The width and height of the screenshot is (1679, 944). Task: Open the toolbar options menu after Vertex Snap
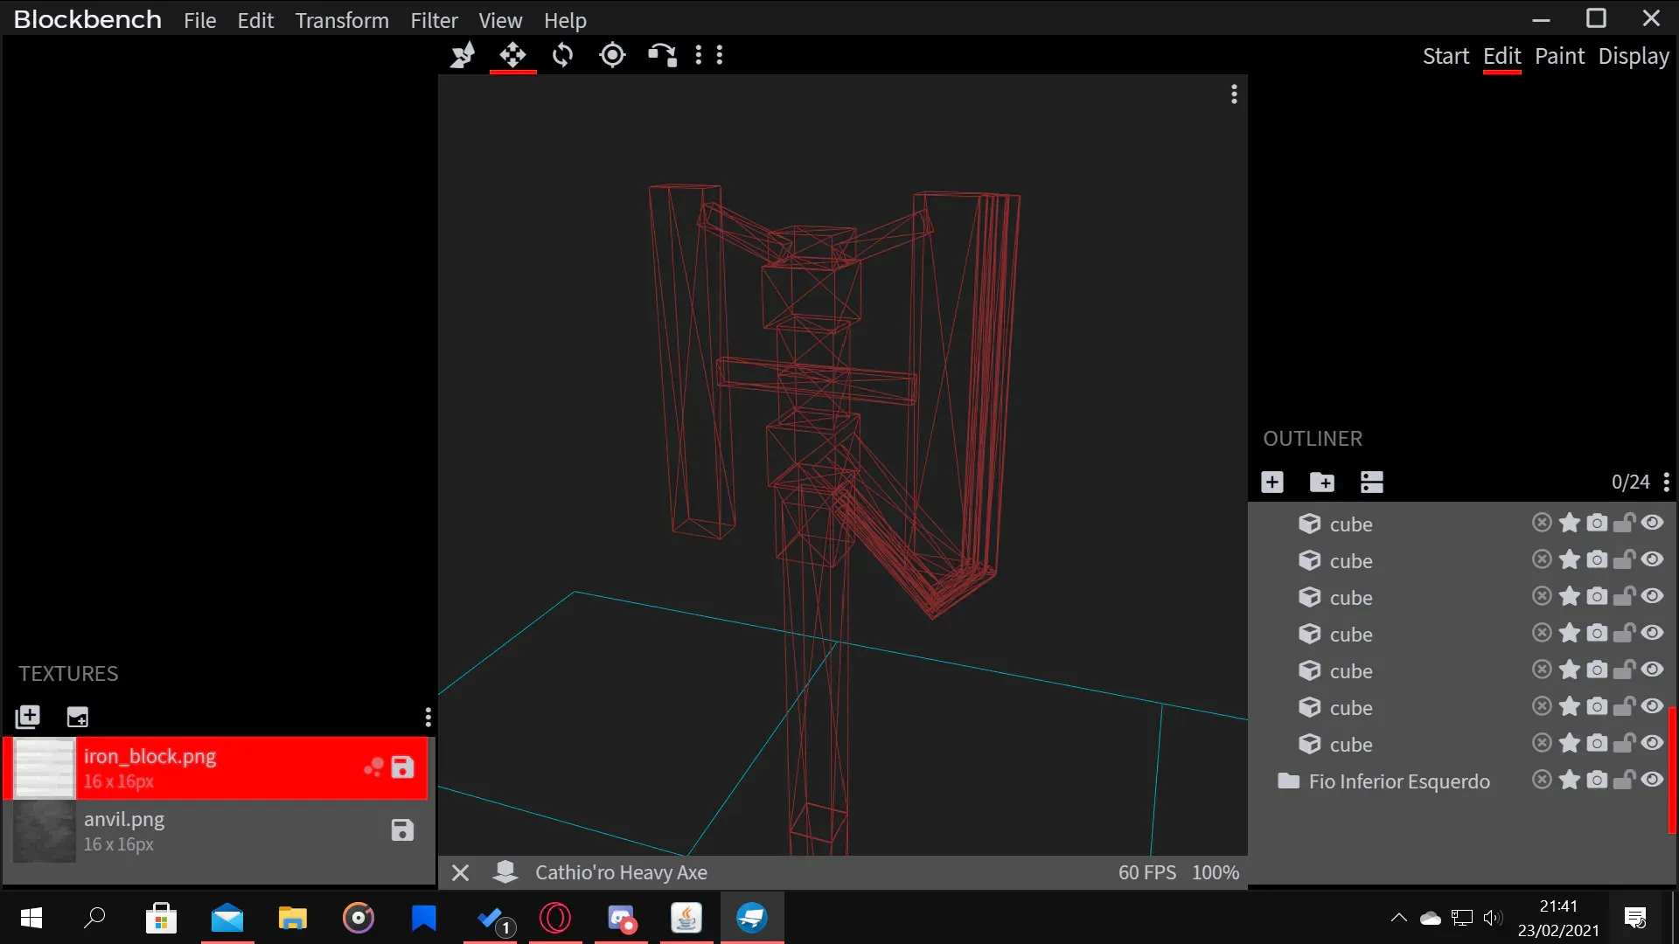point(698,55)
